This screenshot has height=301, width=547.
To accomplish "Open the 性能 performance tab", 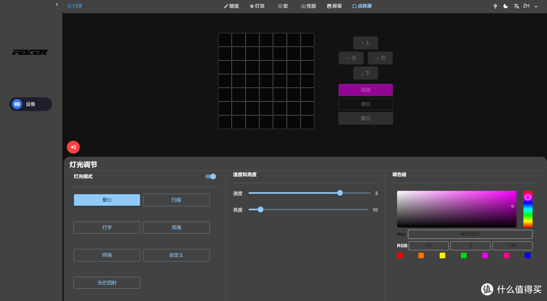I will click(308, 6).
